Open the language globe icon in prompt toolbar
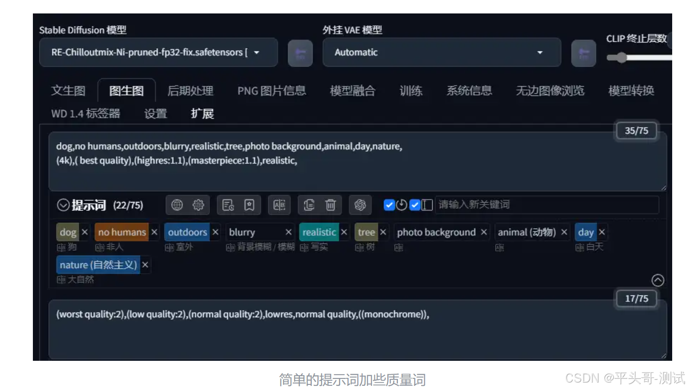The image size is (687, 390). [x=177, y=205]
